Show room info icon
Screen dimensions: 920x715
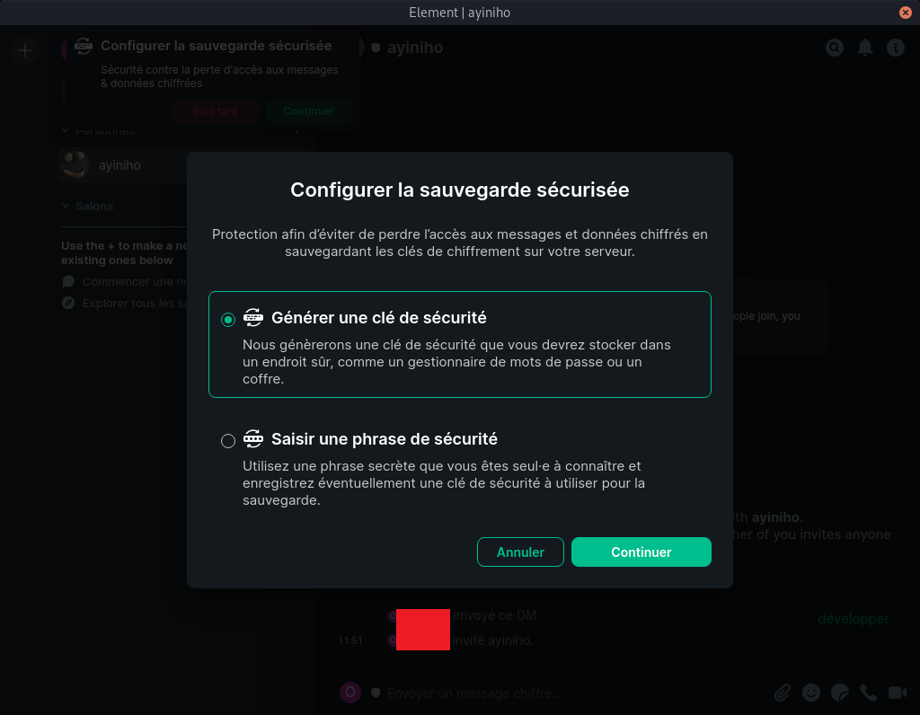(896, 48)
